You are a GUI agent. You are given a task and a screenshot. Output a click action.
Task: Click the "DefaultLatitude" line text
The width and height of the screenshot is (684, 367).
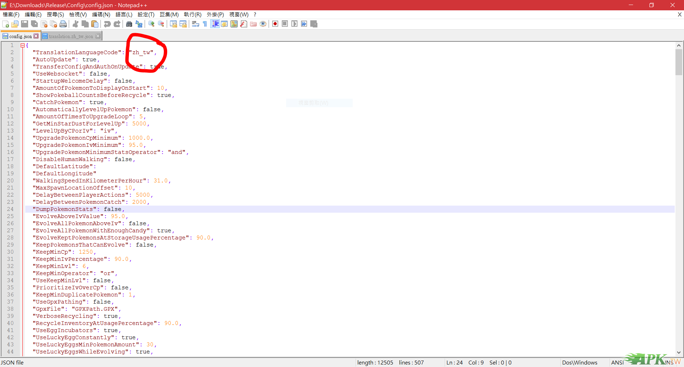click(x=64, y=166)
